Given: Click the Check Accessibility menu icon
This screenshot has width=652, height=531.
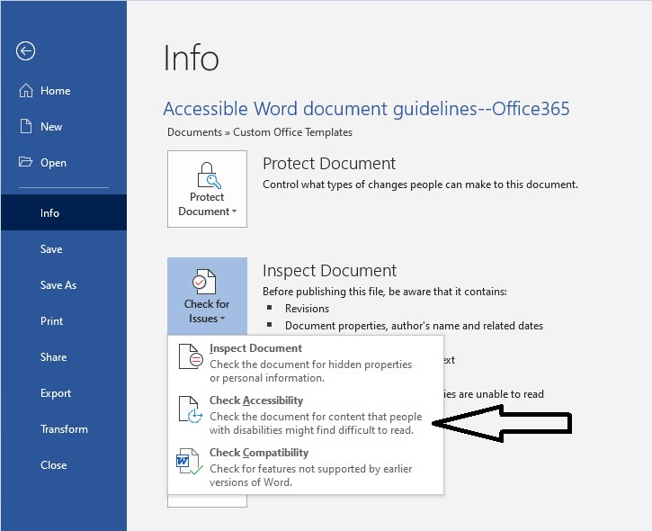Looking at the screenshot, I should point(191,409).
